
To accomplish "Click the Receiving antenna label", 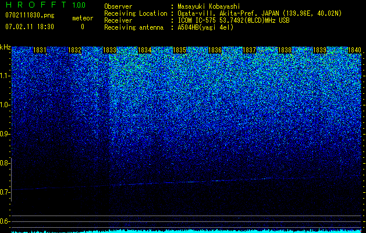I will 134,27.
